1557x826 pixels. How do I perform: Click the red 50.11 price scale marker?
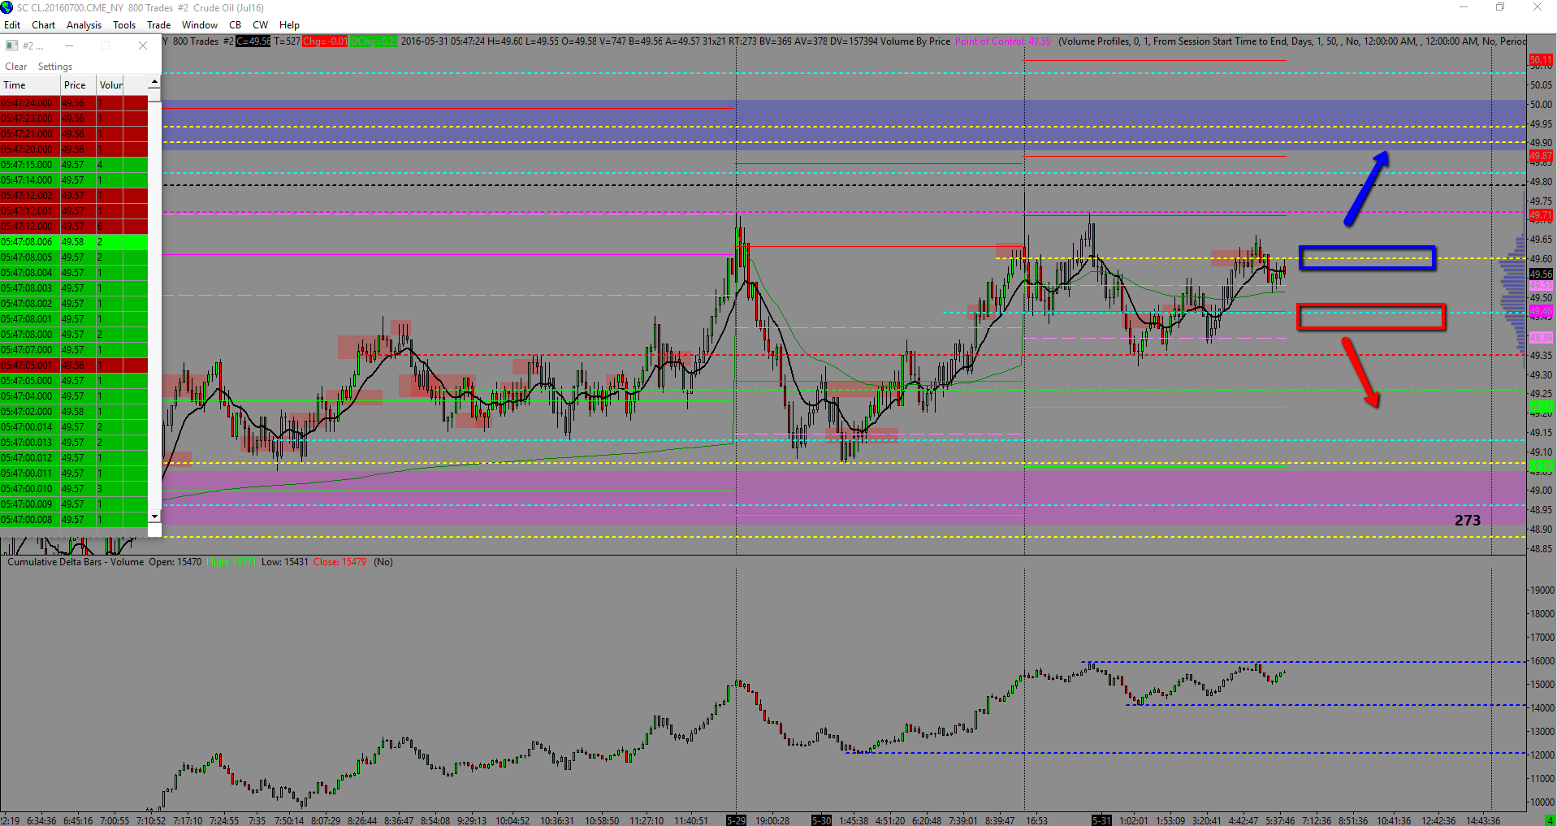pos(1541,60)
